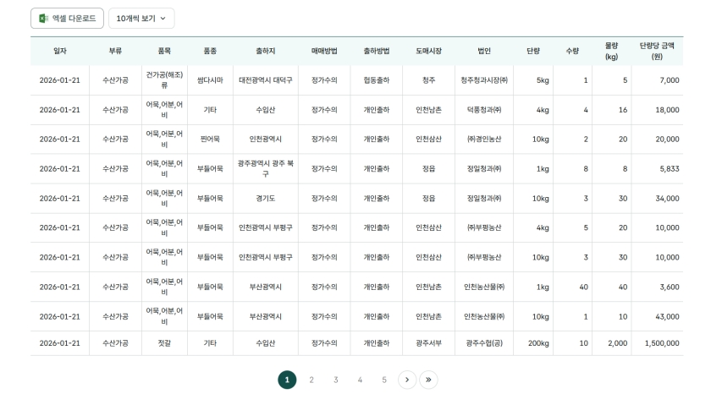Select the 청주청과시장㈜ corporation cell
This screenshot has height=394, width=711.
click(x=484, y=80)
